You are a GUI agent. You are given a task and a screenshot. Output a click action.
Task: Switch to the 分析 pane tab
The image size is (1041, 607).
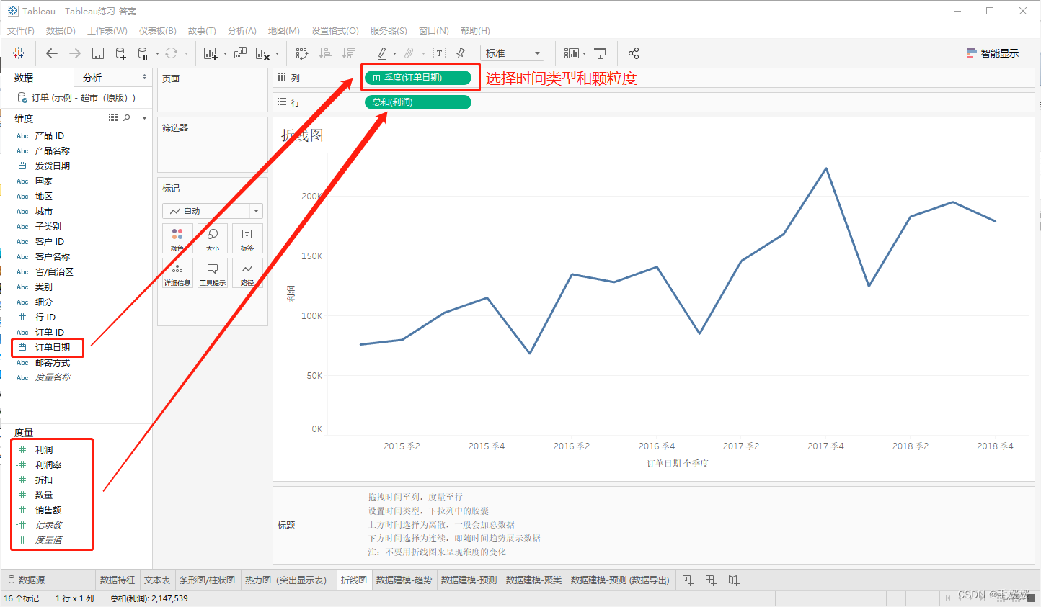92,78
